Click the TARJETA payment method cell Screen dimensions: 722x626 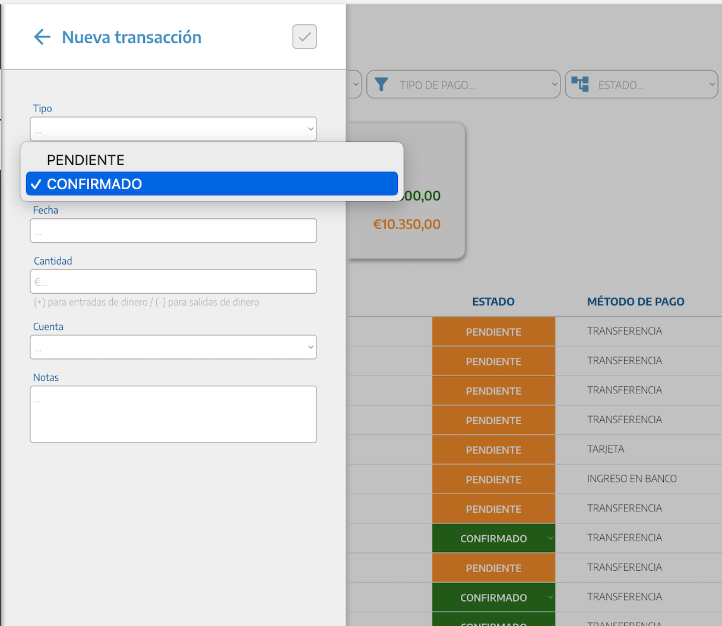coord(606,449)
